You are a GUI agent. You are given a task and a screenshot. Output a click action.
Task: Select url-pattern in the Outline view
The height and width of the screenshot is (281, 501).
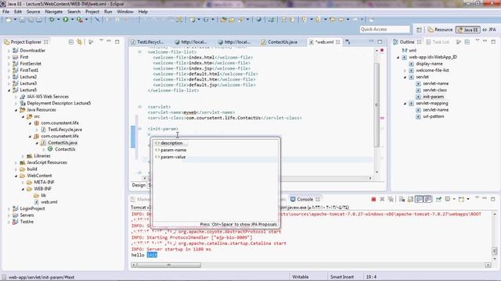pos(433,116)
